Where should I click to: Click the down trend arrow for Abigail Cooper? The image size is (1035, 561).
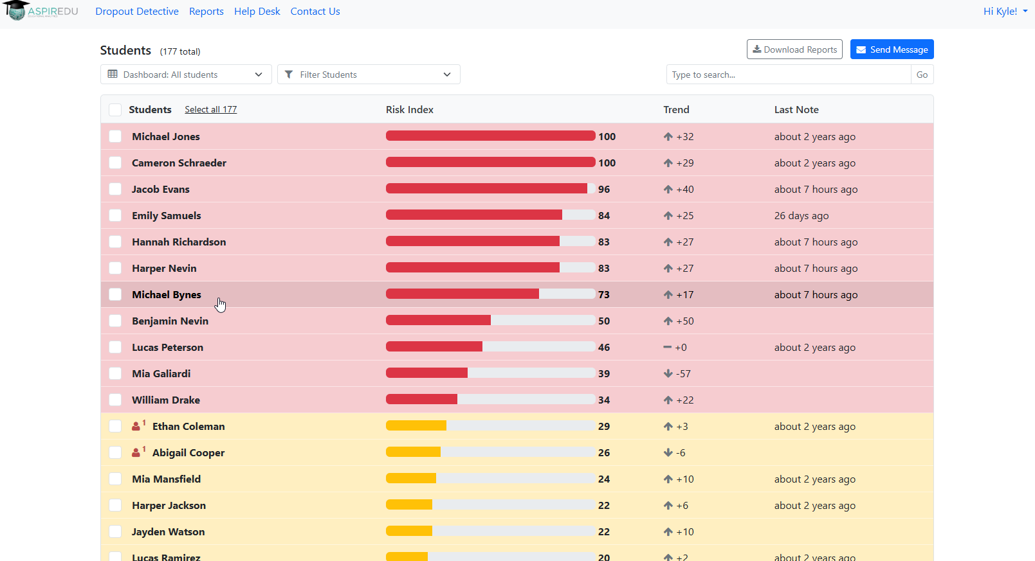[x=668, y=452]
